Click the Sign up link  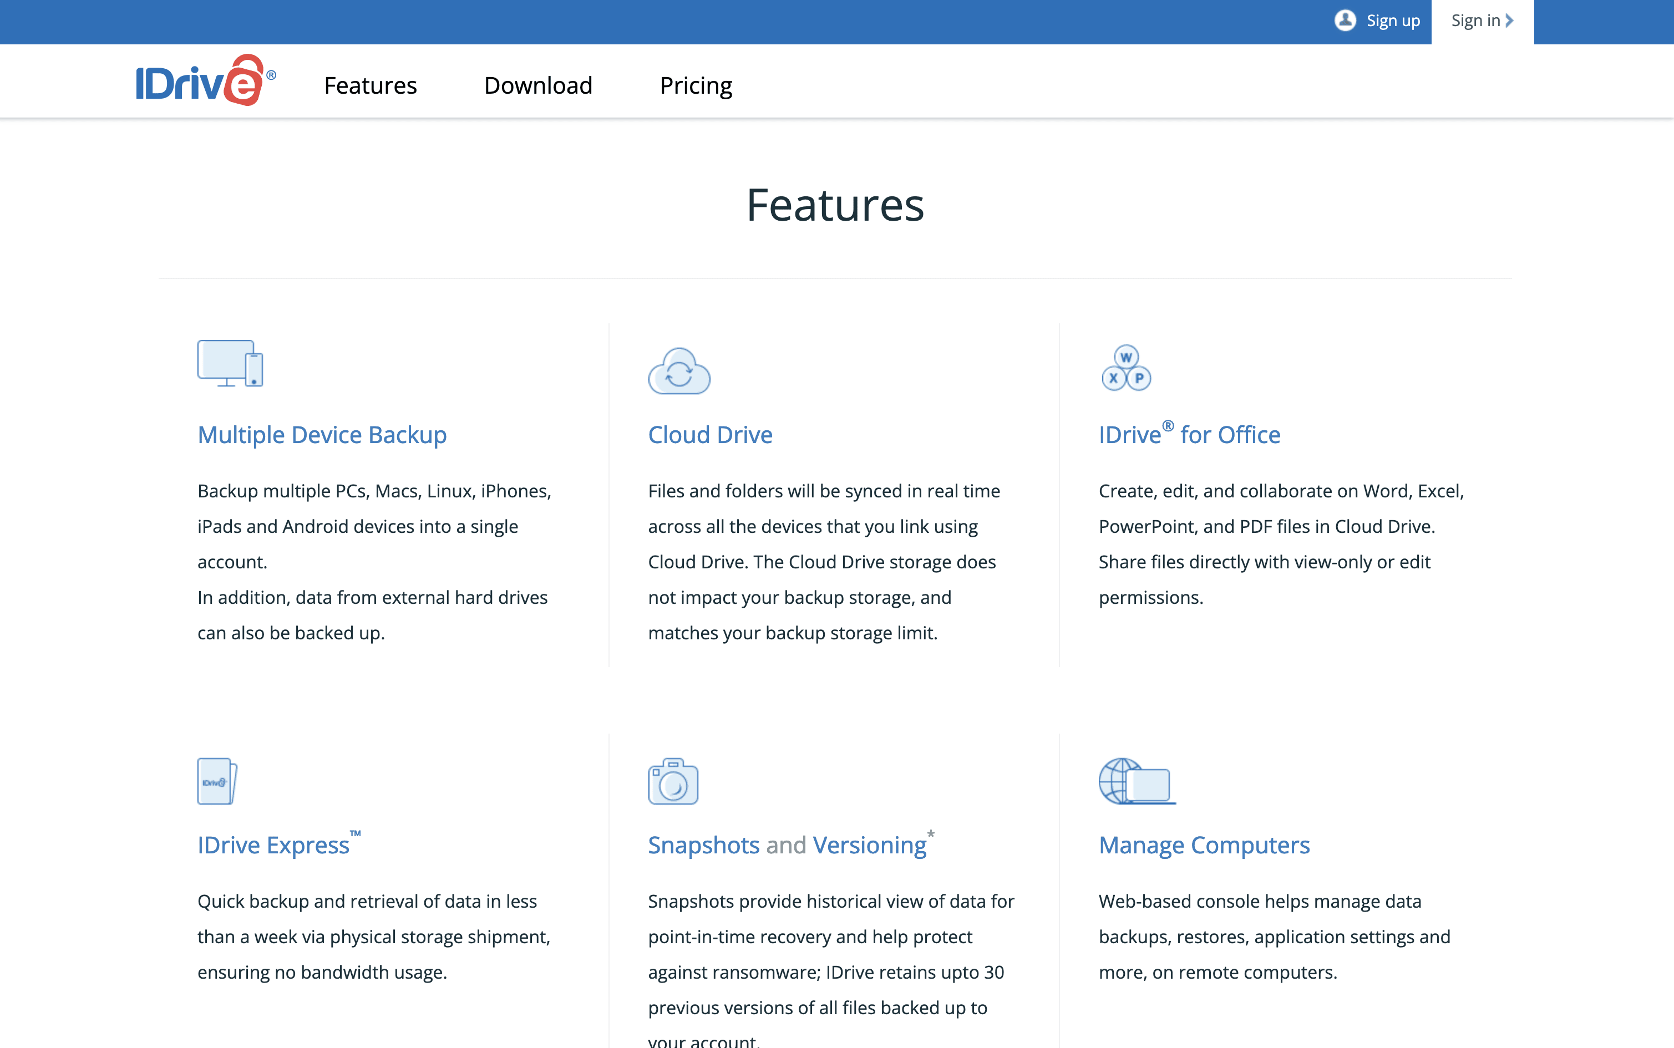(1393, 21)
